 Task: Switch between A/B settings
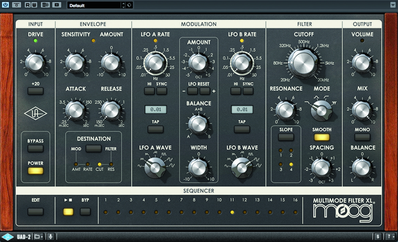(x=45, y=4)
